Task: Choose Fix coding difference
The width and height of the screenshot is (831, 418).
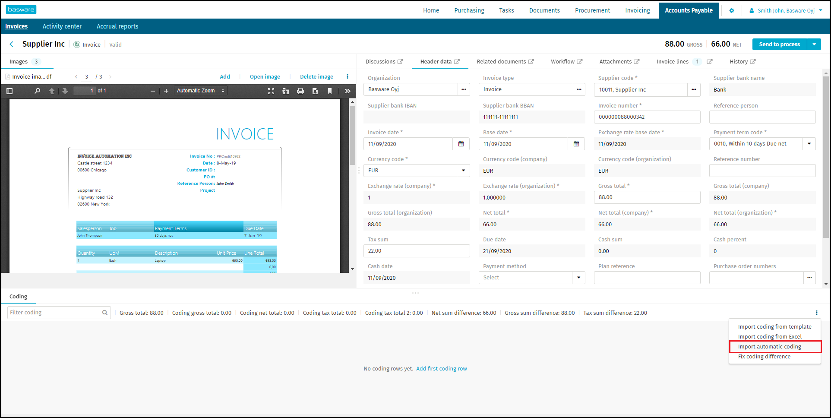Action: click(x=764, y=357)
